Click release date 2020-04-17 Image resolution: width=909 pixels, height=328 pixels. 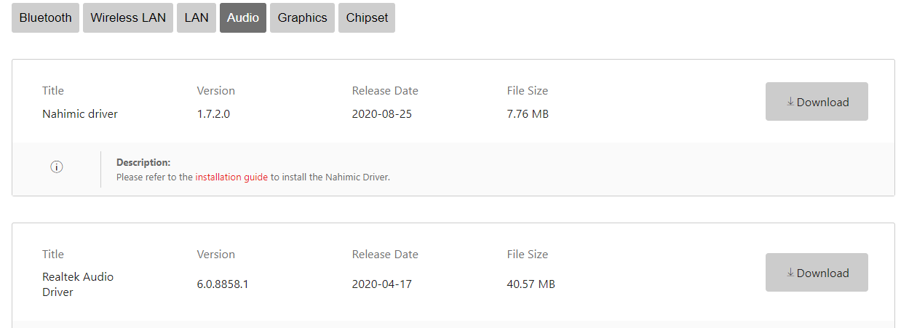382,284
